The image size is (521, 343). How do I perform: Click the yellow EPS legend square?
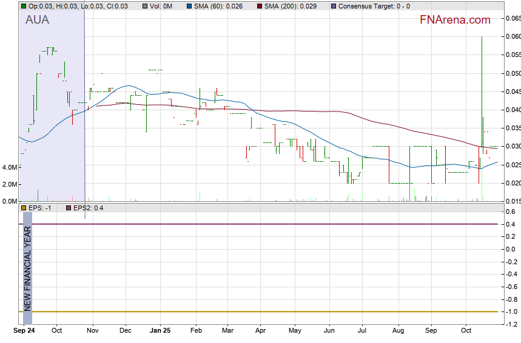click(23, 208)
